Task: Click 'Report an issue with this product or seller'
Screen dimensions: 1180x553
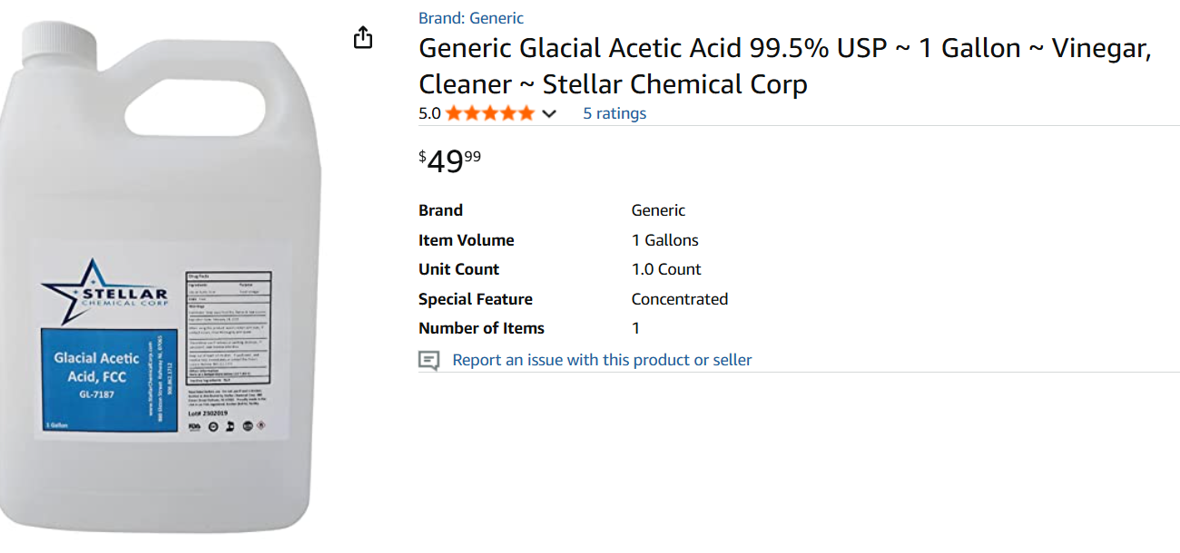Action: [x=602, y=360]
